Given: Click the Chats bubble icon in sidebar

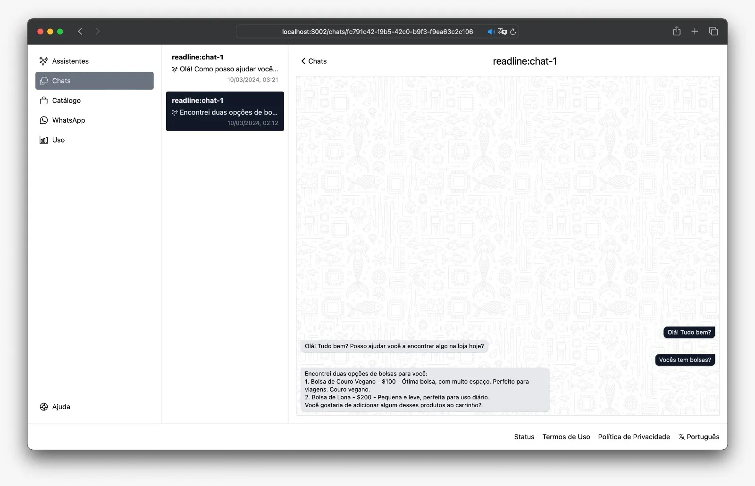Looking at the screenshot, I should (44, 81).
